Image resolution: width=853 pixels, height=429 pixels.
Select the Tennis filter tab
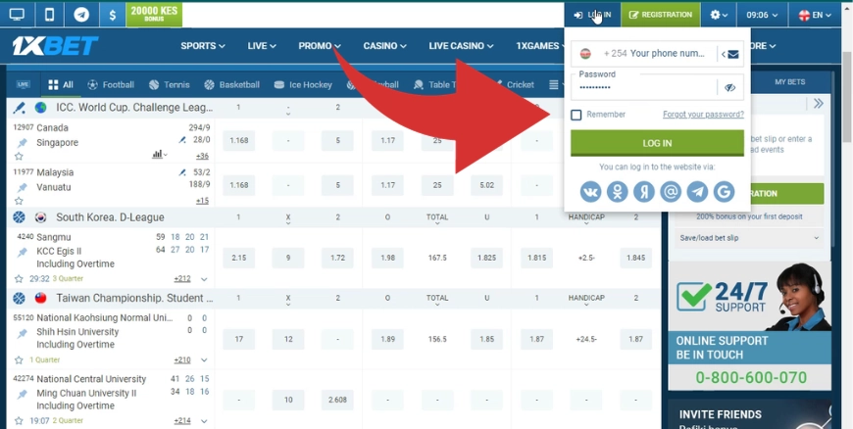coord(170,85)
